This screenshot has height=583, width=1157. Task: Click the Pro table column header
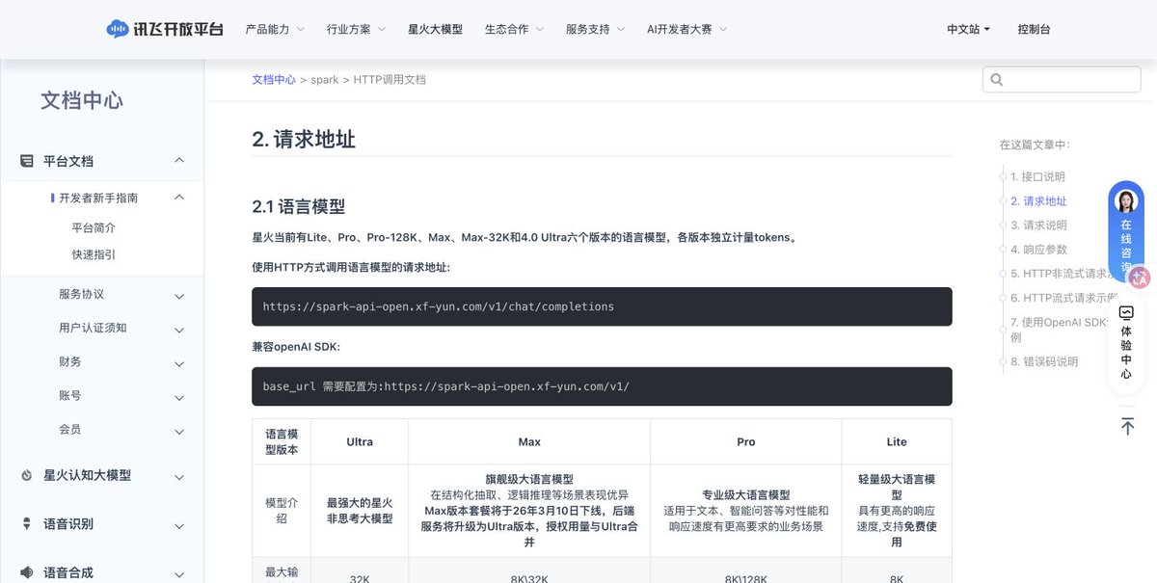click(x=746, y=441)
